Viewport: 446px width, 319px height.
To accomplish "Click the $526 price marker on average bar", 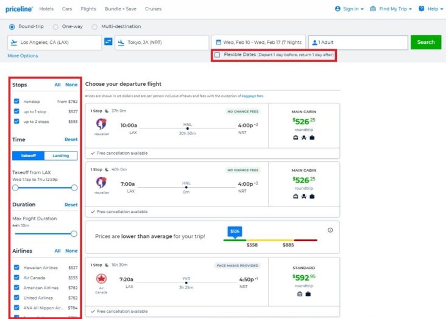I will pos(235,232).
